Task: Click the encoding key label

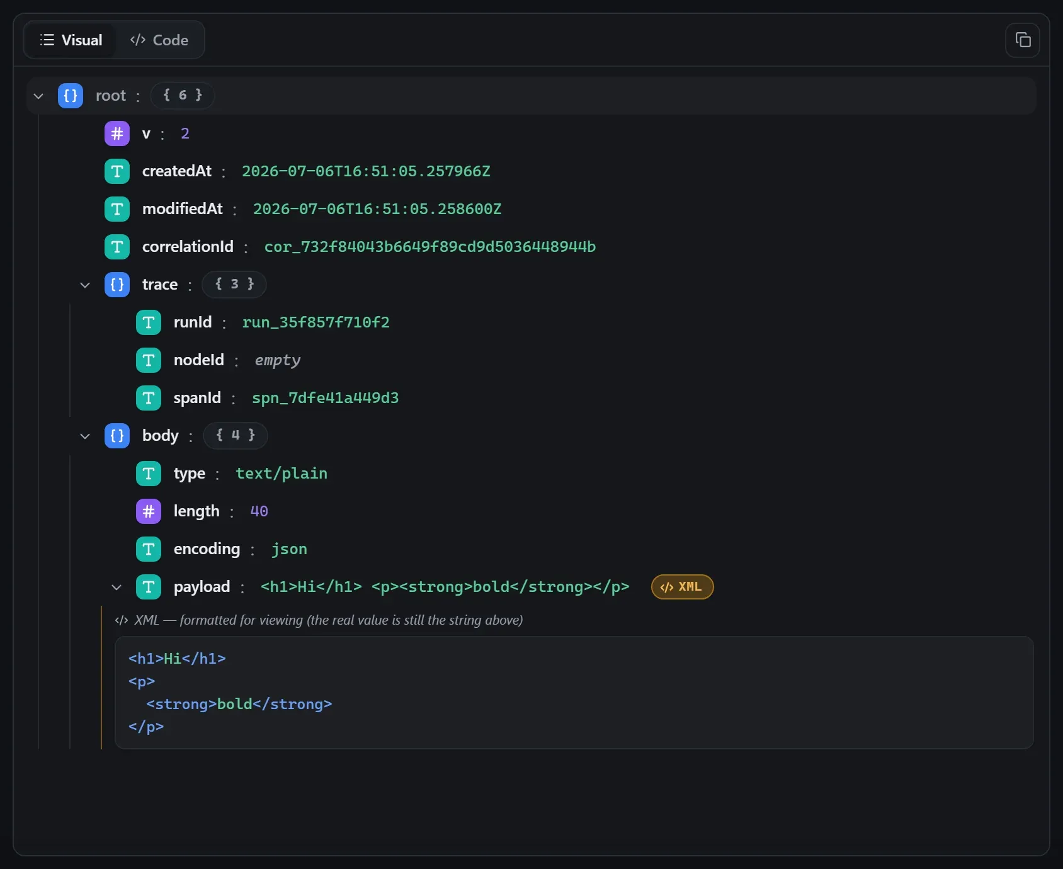Action: pos(207,549)
